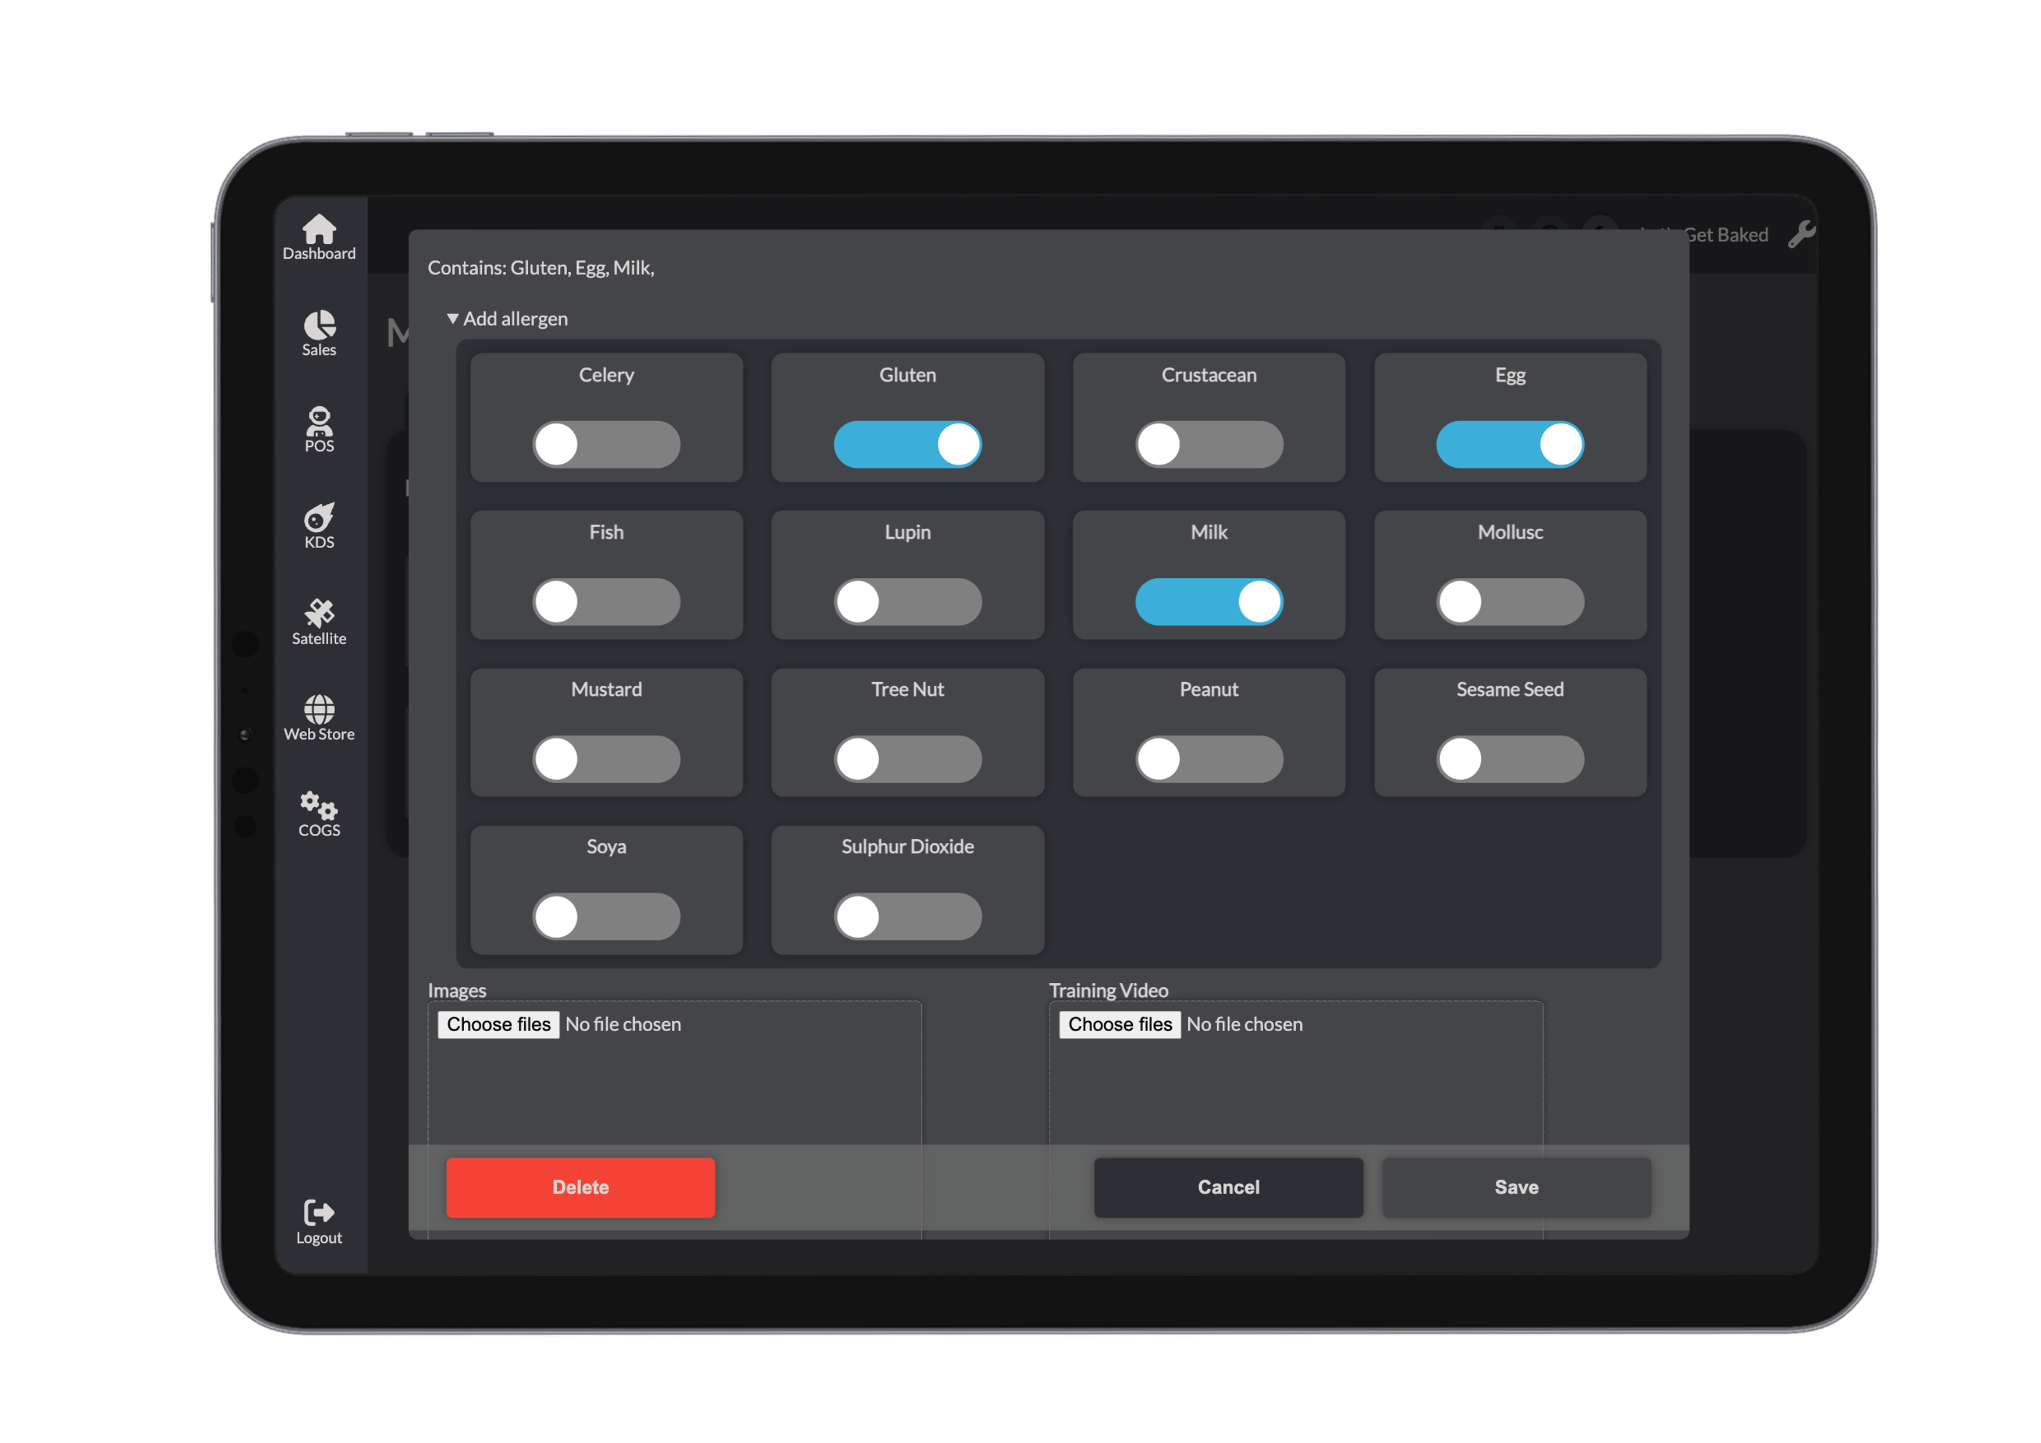Switch on the Sulphur Dioxide toggle
This screenshot has height=1443, width=2041.
point(908,916)
